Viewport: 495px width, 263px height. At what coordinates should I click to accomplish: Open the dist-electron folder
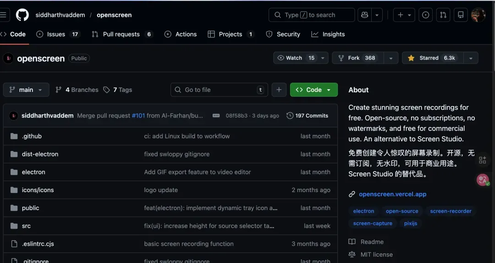point(40,154)
